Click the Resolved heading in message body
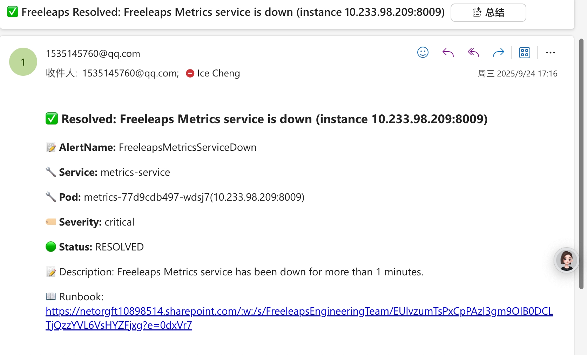Screen dimensions: 587x355 (x=274, y=119)
